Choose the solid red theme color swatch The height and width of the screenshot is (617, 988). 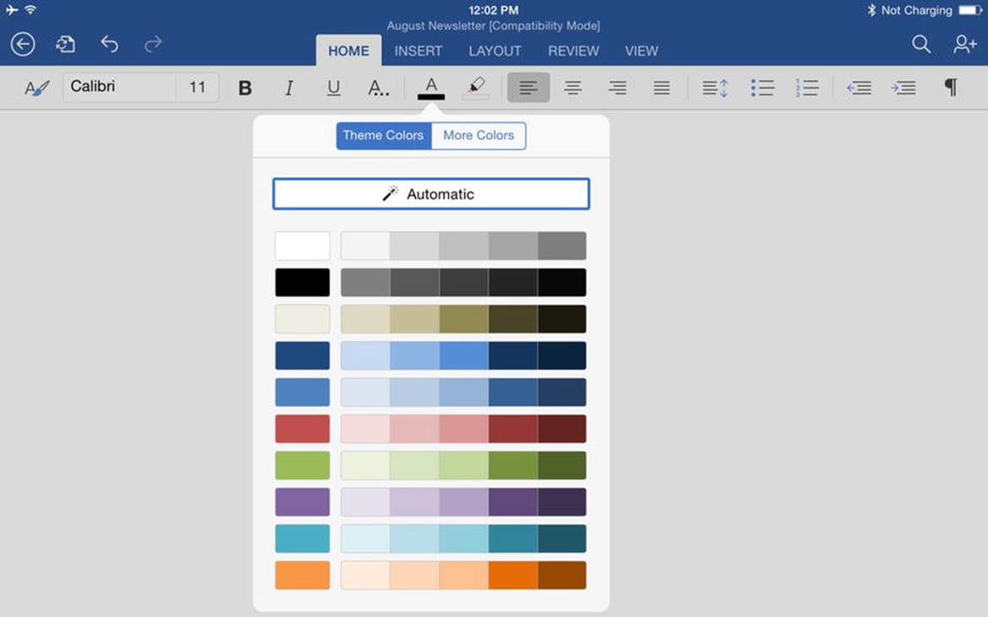click(x=303, y=429)
